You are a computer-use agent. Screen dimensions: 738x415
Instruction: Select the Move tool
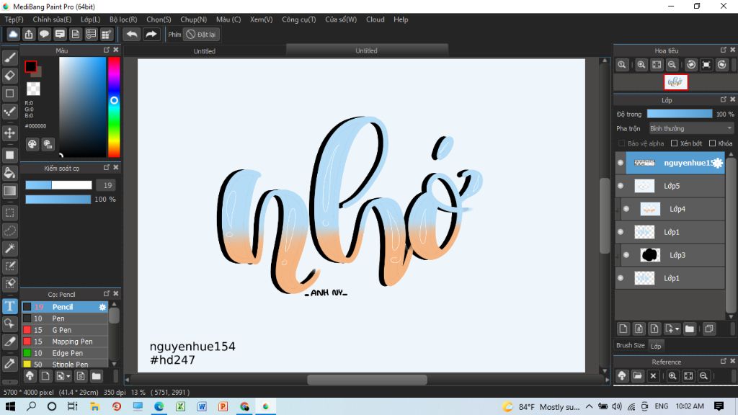(10, 133)
